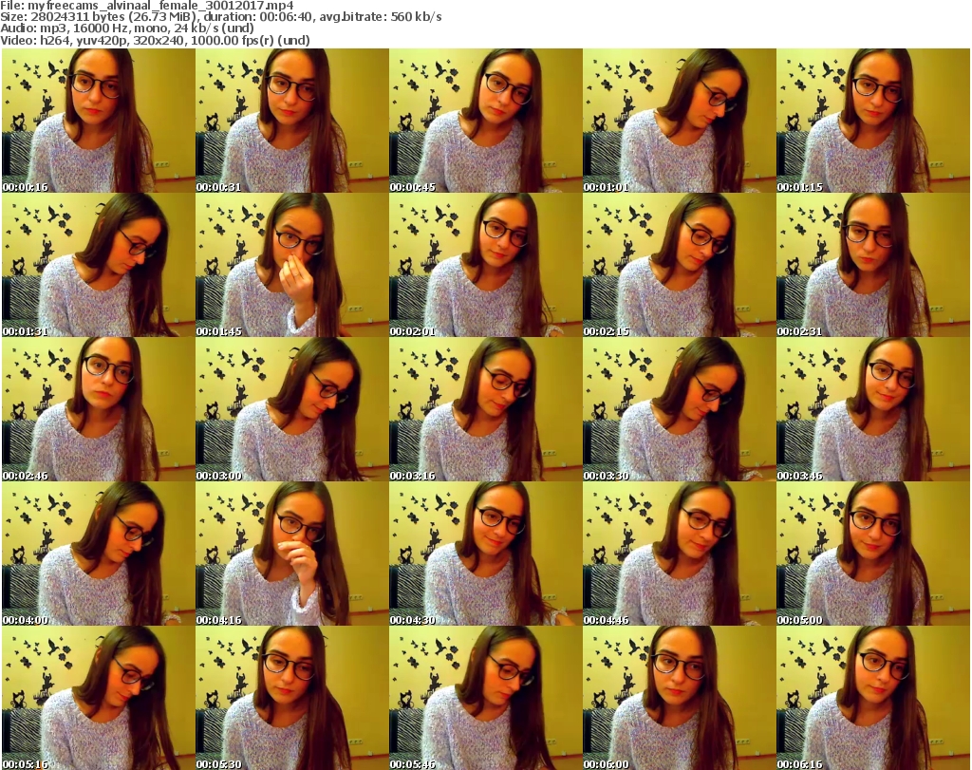
Task: Open the frame stamped 00:03:16
Action: [x=485, y=409]
